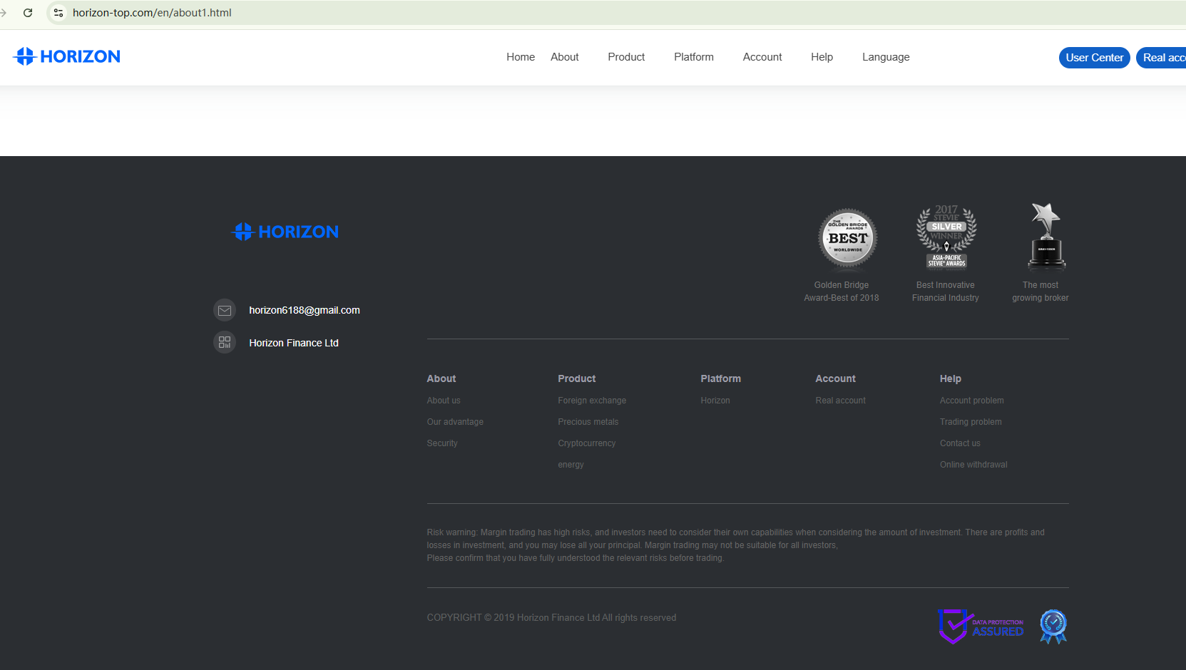Click the browser address bar URL

(x=152, y=13)
